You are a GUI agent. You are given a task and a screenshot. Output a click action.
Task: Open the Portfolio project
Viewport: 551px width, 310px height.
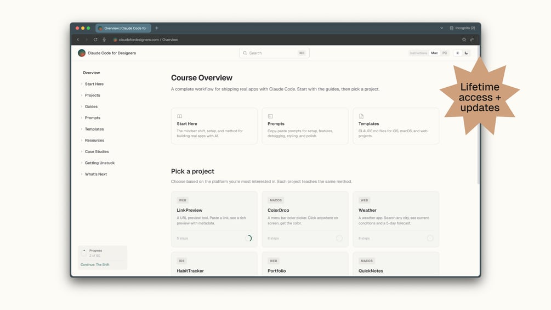(305, 264)
